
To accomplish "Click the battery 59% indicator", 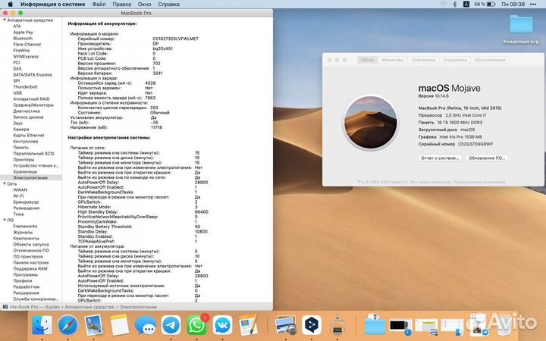I will 485,5.
